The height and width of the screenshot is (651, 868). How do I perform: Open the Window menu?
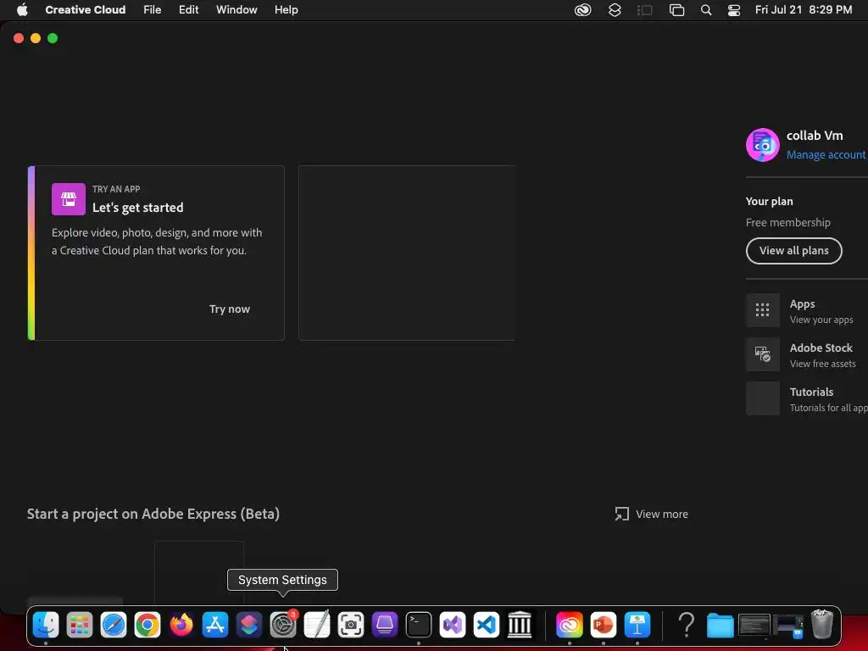point(236,10)
